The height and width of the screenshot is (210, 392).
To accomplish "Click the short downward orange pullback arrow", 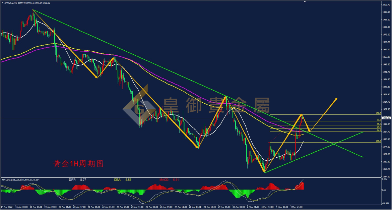I will pyautogui.click(x=306, y=123).
